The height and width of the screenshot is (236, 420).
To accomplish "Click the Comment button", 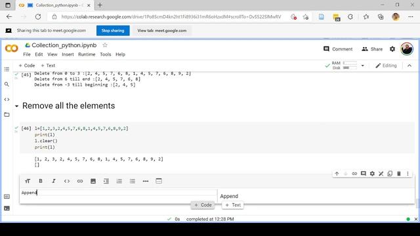I will click(338, 49).
